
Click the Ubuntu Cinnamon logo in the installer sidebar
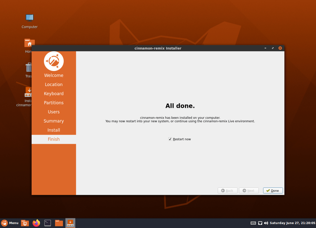(54, 61)
